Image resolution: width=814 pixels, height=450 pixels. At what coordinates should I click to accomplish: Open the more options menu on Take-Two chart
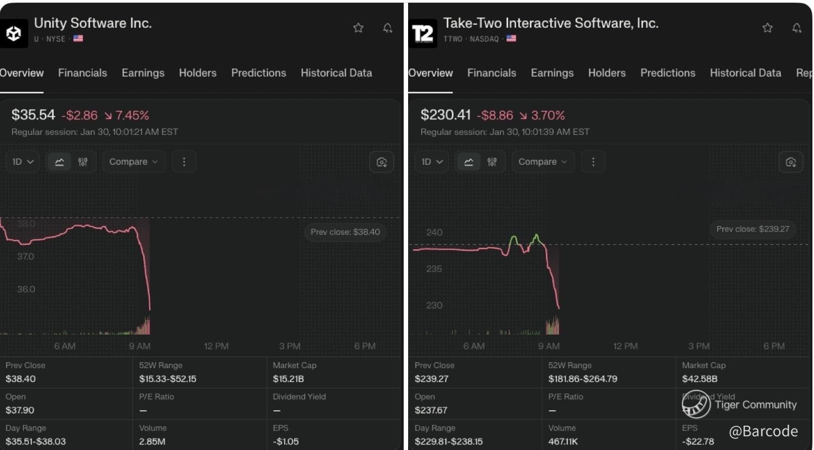[593, 162]
